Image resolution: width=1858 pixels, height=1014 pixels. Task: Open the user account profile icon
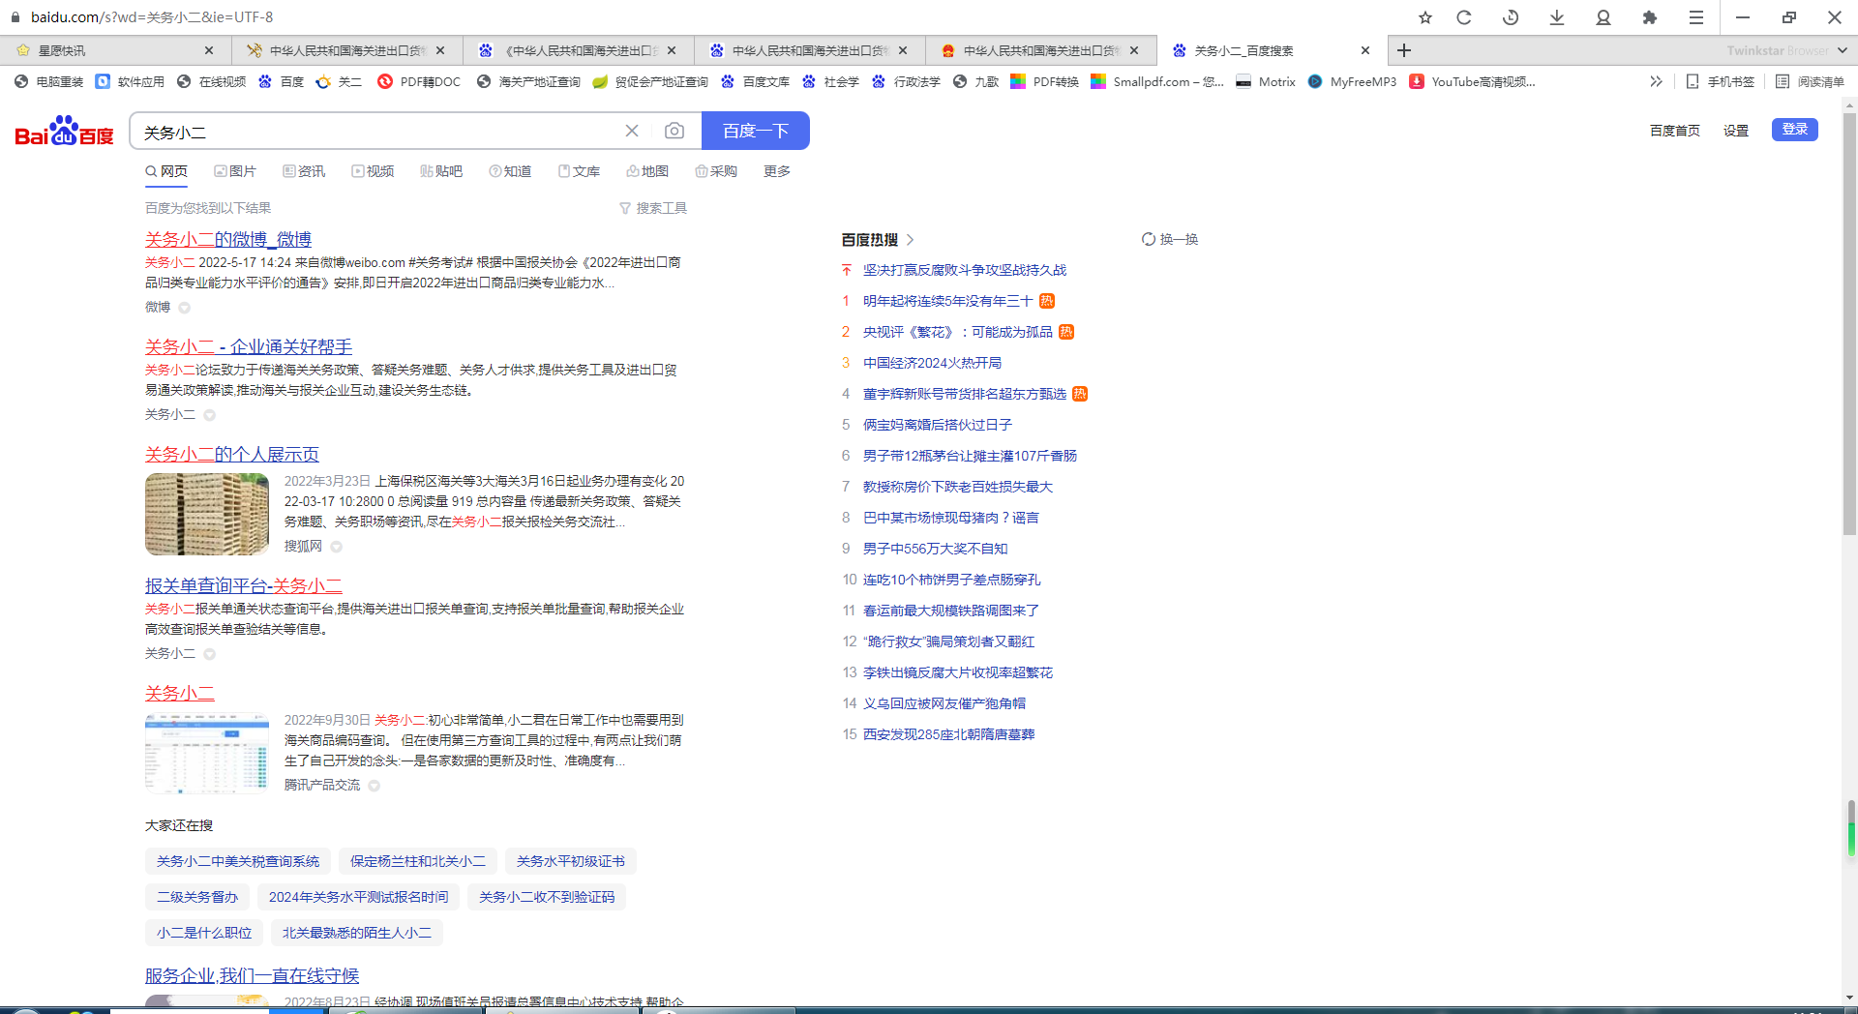[x=1603, y=17]
